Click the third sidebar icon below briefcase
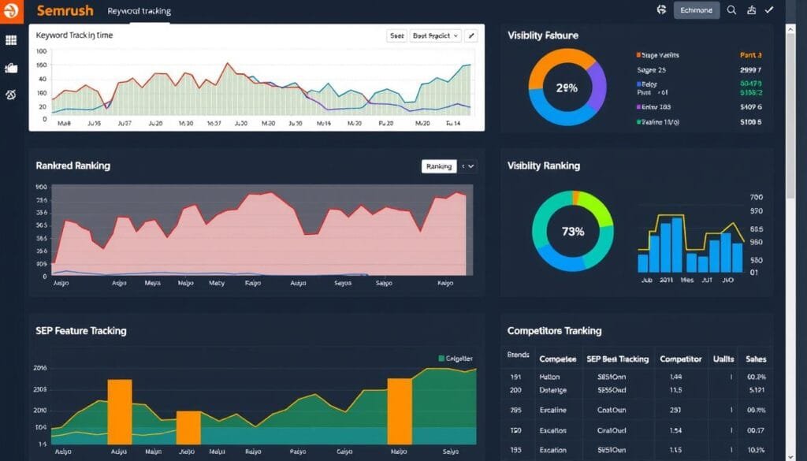 11,95
